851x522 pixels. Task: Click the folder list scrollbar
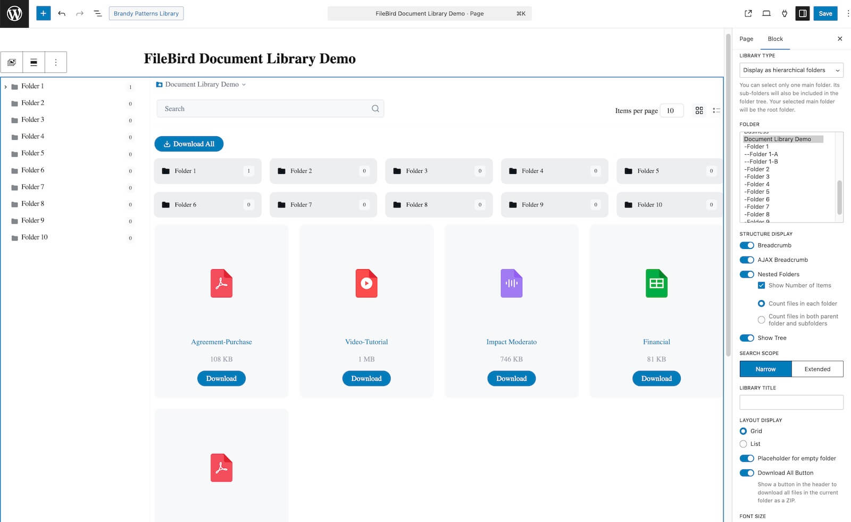[x=839, y=197]
